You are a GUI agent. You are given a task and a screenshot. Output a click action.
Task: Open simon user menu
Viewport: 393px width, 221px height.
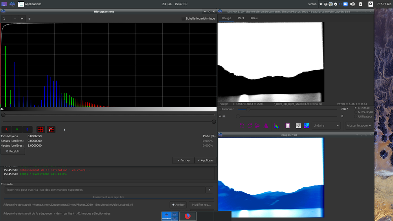click(312, 4)
